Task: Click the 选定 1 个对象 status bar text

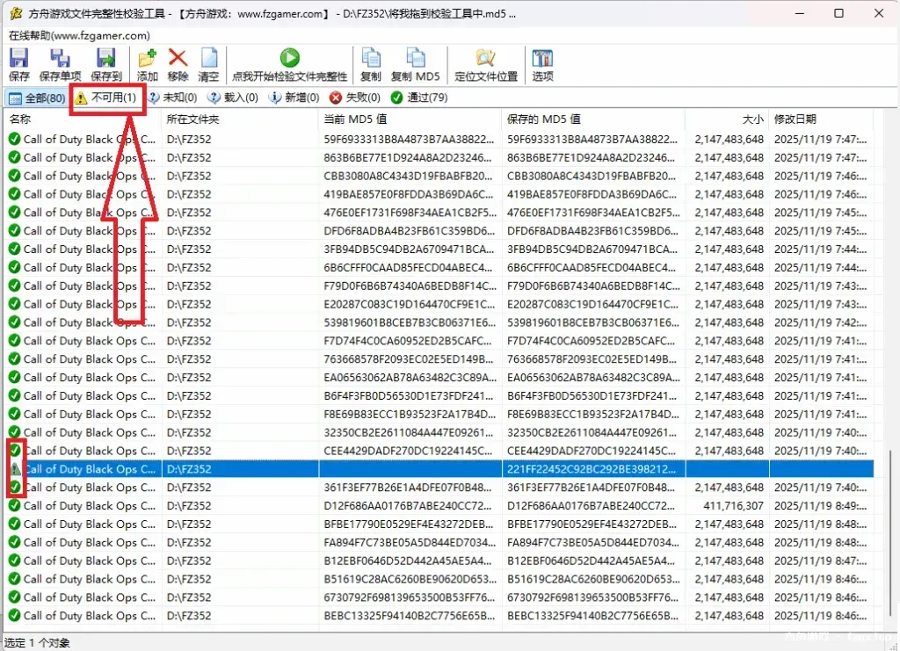Action: coord(37,643)
